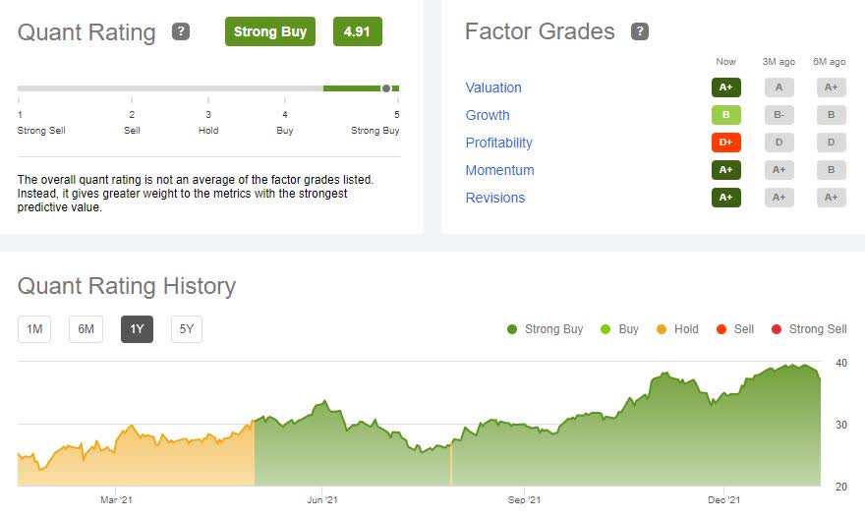The image size is (865, 519).
Task: Click the quant rating slider marker dot
Action: [386, 88]
